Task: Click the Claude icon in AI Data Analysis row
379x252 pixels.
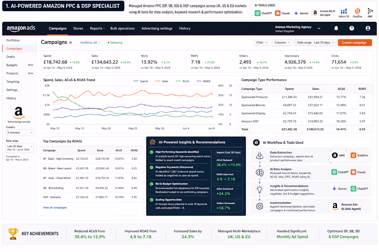Action: point(354,172)
